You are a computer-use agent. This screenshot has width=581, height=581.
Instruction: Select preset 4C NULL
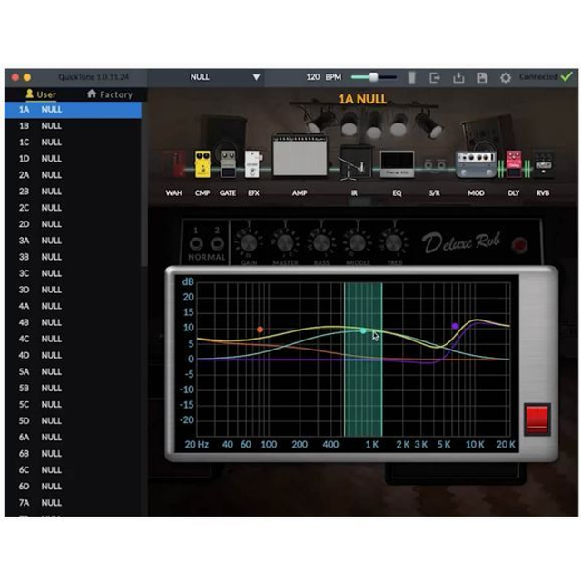[x=73, y=339]
